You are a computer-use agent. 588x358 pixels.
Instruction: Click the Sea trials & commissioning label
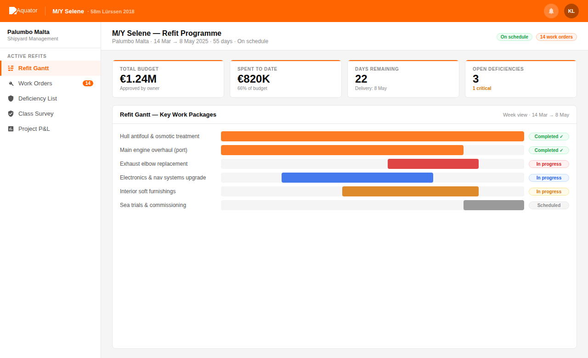point(153,205)
